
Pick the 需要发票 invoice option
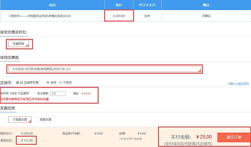coord(45,119)
